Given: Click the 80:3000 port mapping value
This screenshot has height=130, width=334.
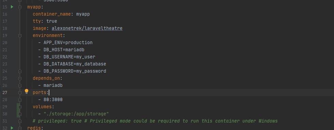Looking at the screenshot, I should 53,100.
